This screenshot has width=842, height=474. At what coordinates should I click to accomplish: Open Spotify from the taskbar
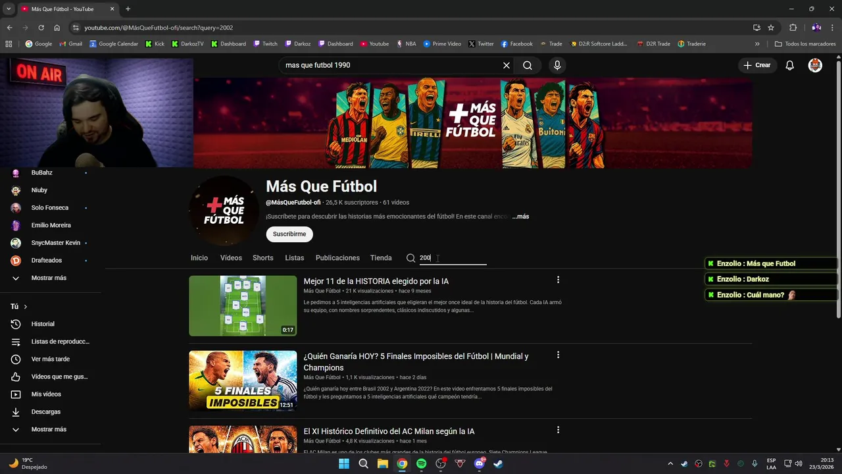(x=422, y=463)
